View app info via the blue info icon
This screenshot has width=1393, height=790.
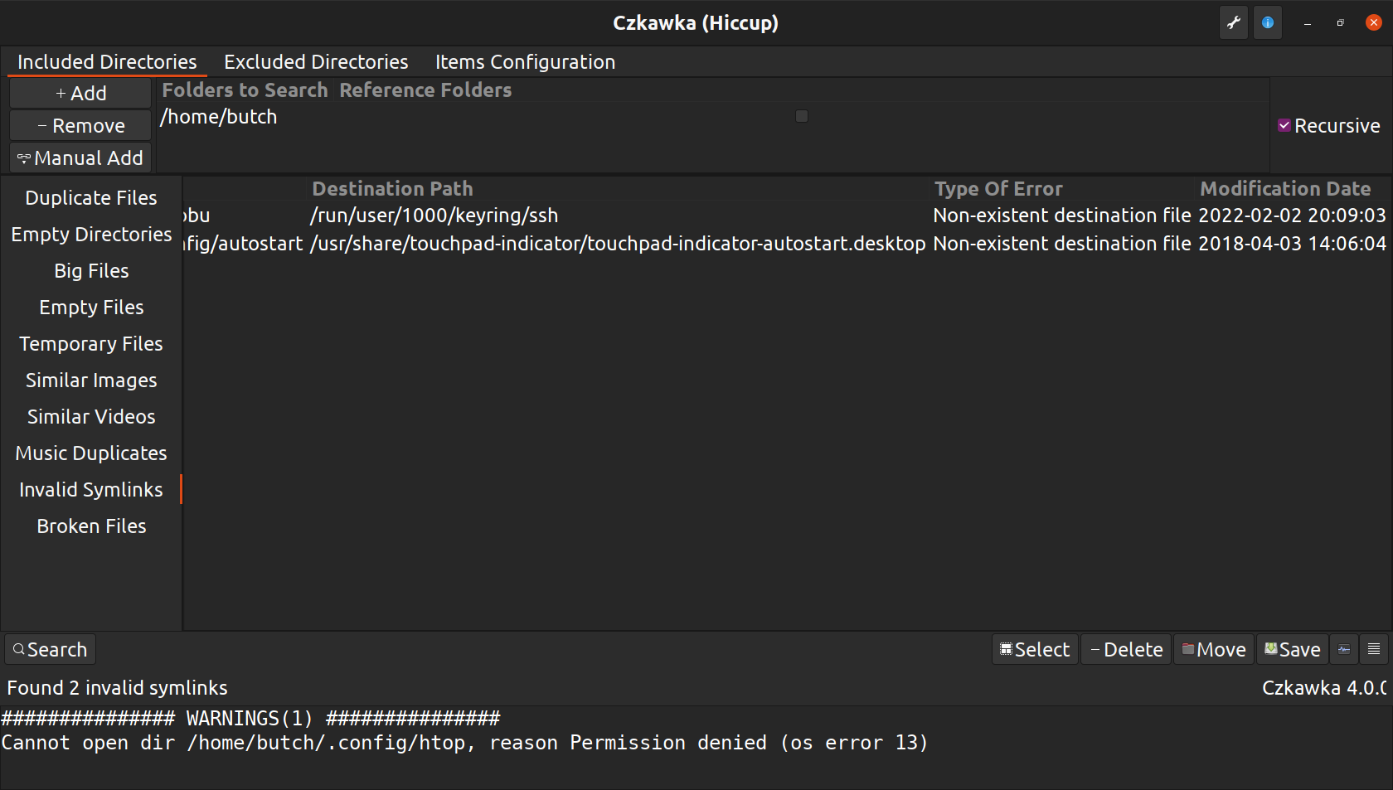tap(1267, 22)
